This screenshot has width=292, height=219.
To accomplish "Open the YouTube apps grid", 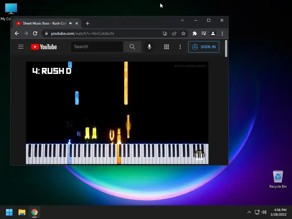I will pos(167,47).
